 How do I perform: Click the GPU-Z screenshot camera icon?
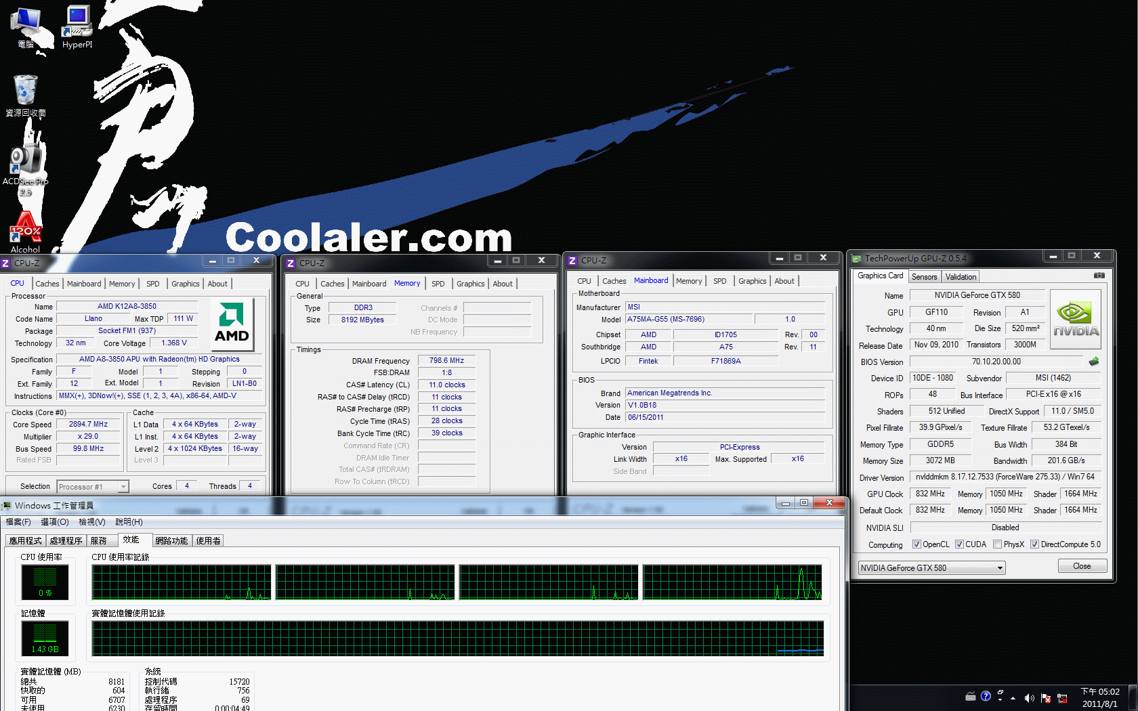tap(1099, 276)
